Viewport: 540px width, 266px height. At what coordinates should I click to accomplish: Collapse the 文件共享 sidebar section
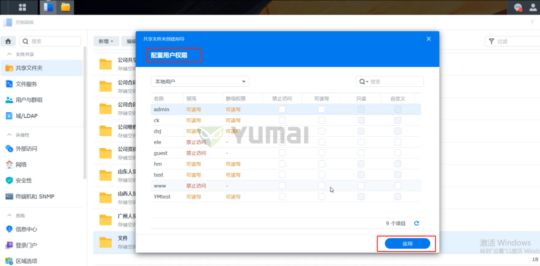point(9,54)
